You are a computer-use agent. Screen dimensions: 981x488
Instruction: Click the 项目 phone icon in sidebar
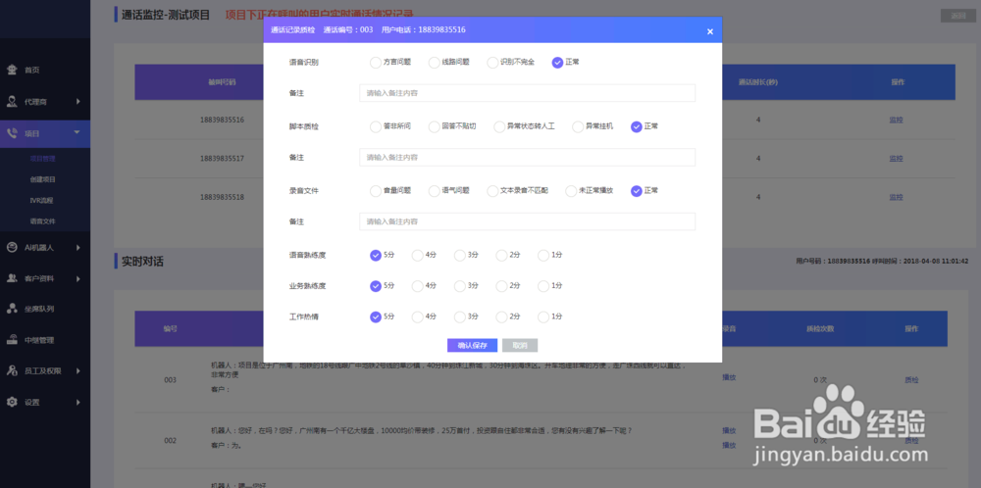coord(12,133)
